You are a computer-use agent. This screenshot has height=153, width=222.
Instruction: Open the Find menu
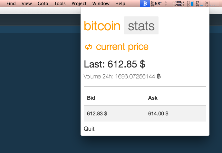click(x=11, y=4)
